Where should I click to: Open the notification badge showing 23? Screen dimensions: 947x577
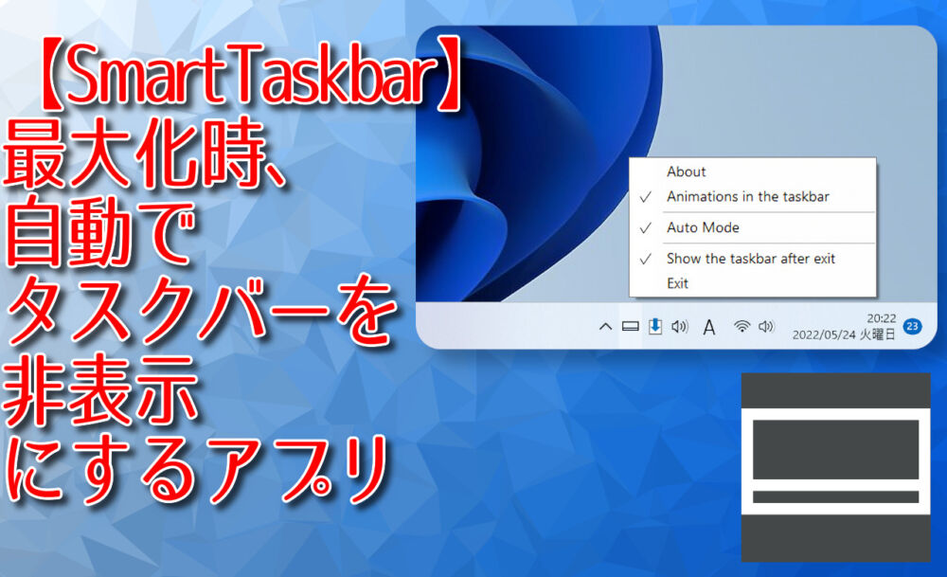click(913, 326)
